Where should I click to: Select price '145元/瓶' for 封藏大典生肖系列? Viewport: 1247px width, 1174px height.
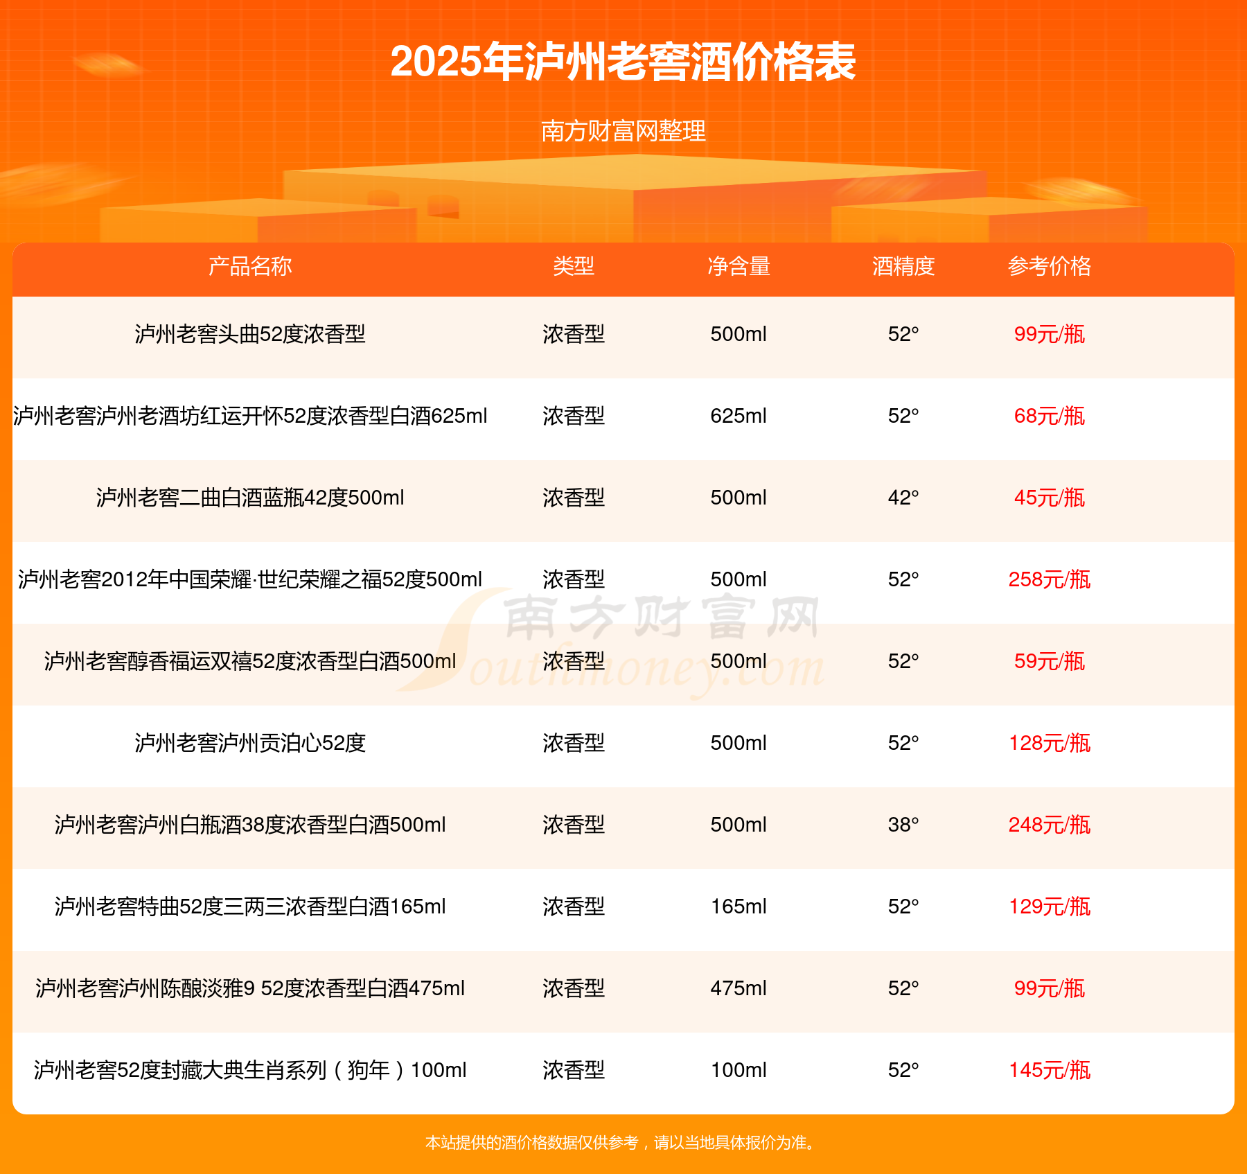click(x=1050, y=1070)
